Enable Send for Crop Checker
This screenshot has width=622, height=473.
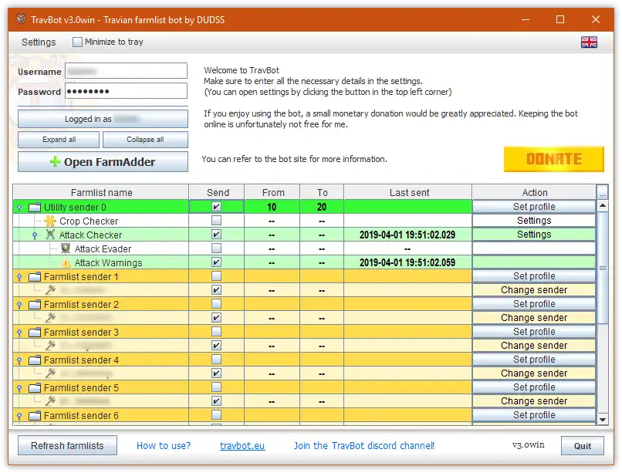[x=216, y=221]
